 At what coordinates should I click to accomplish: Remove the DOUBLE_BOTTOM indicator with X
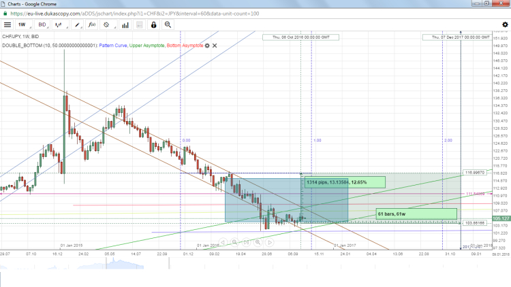click(214, 46)
